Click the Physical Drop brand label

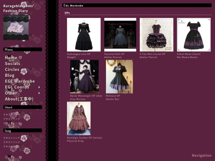(x=75, y=141)
